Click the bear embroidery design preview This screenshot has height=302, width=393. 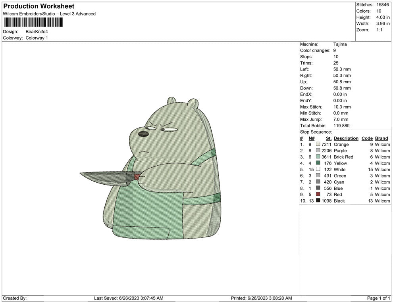coord(150,168)
